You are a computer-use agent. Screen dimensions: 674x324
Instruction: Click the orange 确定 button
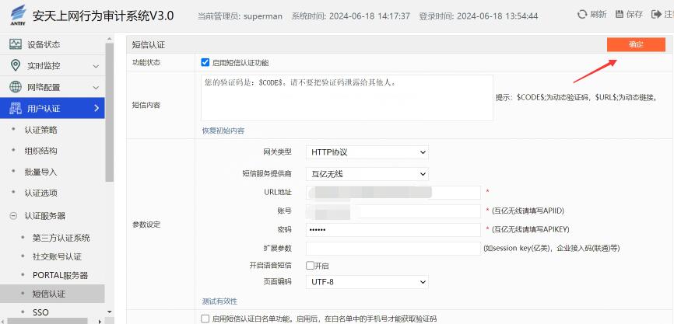point(636,45)
